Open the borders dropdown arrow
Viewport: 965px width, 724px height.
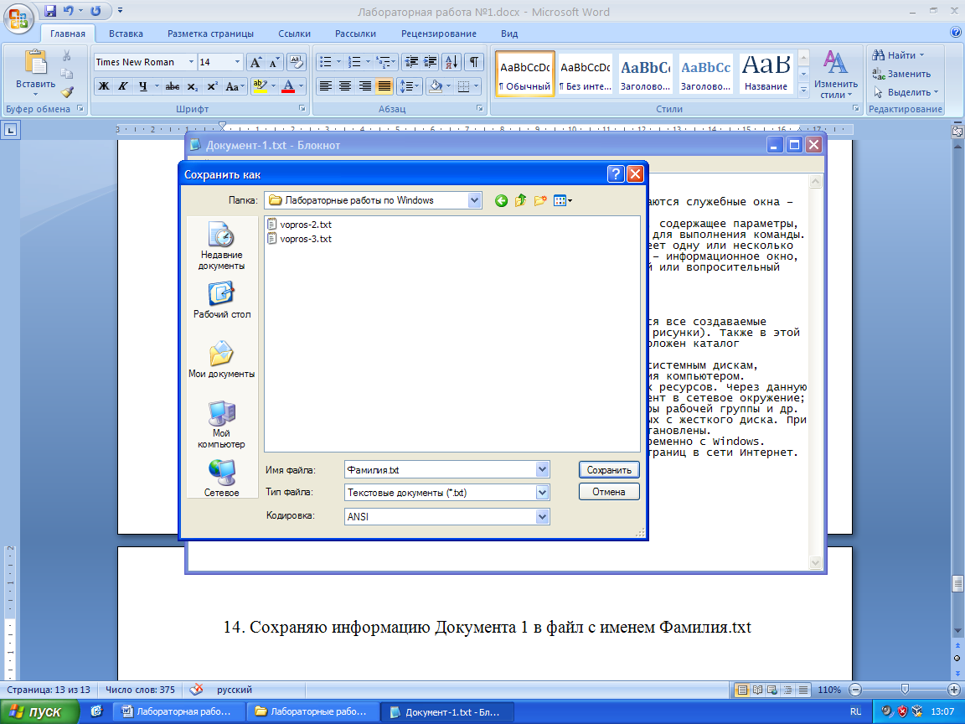point(477,86)
